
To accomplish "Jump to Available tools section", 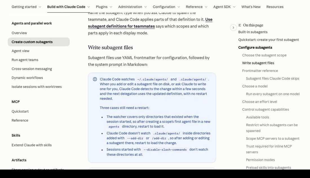I will 257,117.
